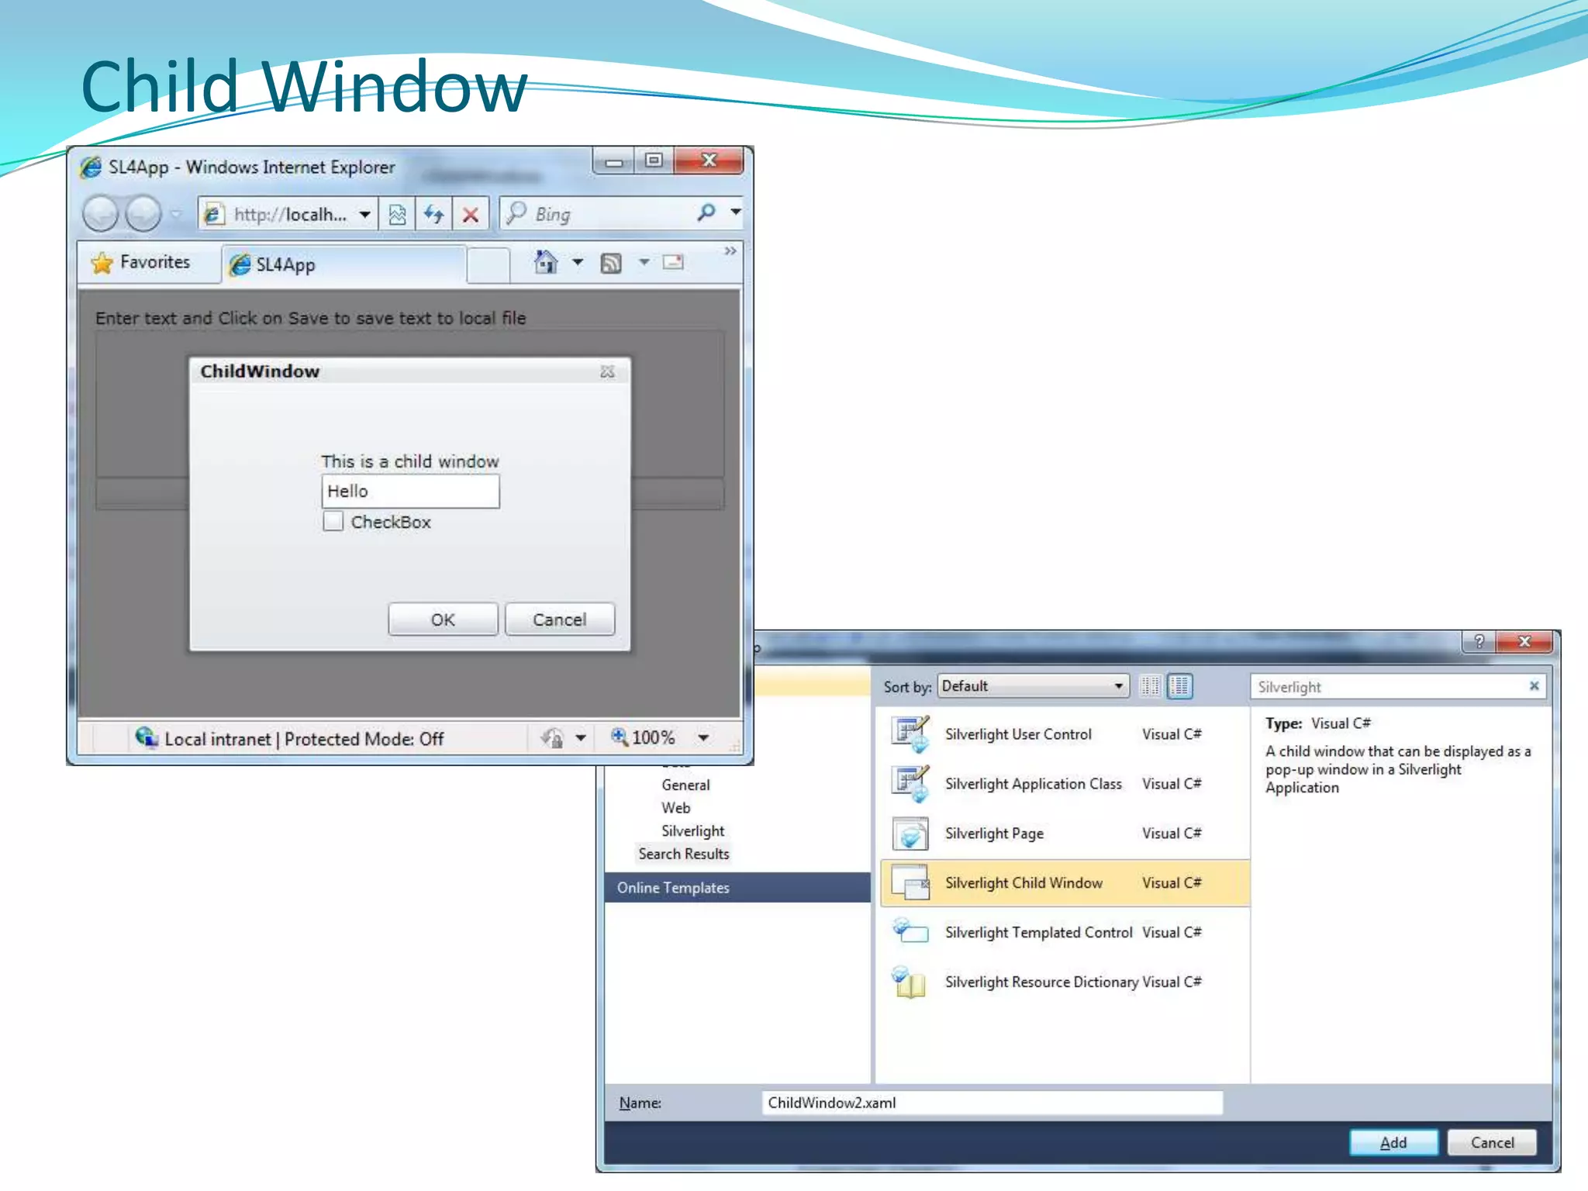Click the IE Back navigation button
The width and height of the screenshot is (1588, 1191).
point(100,214)
